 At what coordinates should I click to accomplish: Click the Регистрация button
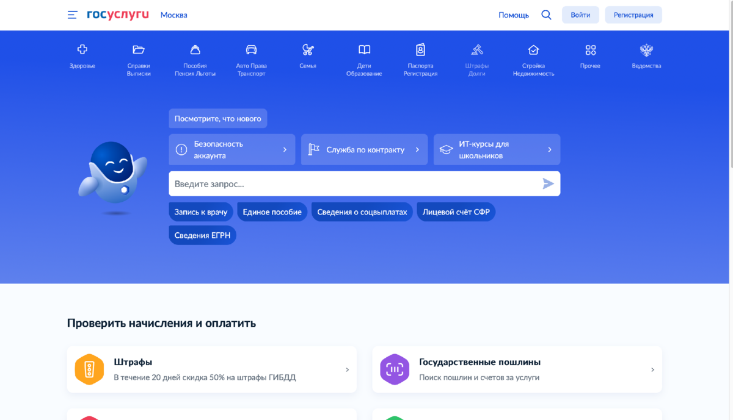[633, 15]
